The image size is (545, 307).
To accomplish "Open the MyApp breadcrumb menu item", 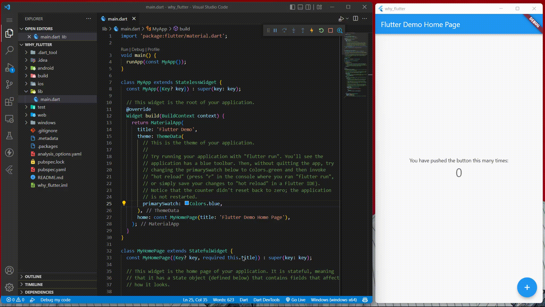I will point(160,29).
